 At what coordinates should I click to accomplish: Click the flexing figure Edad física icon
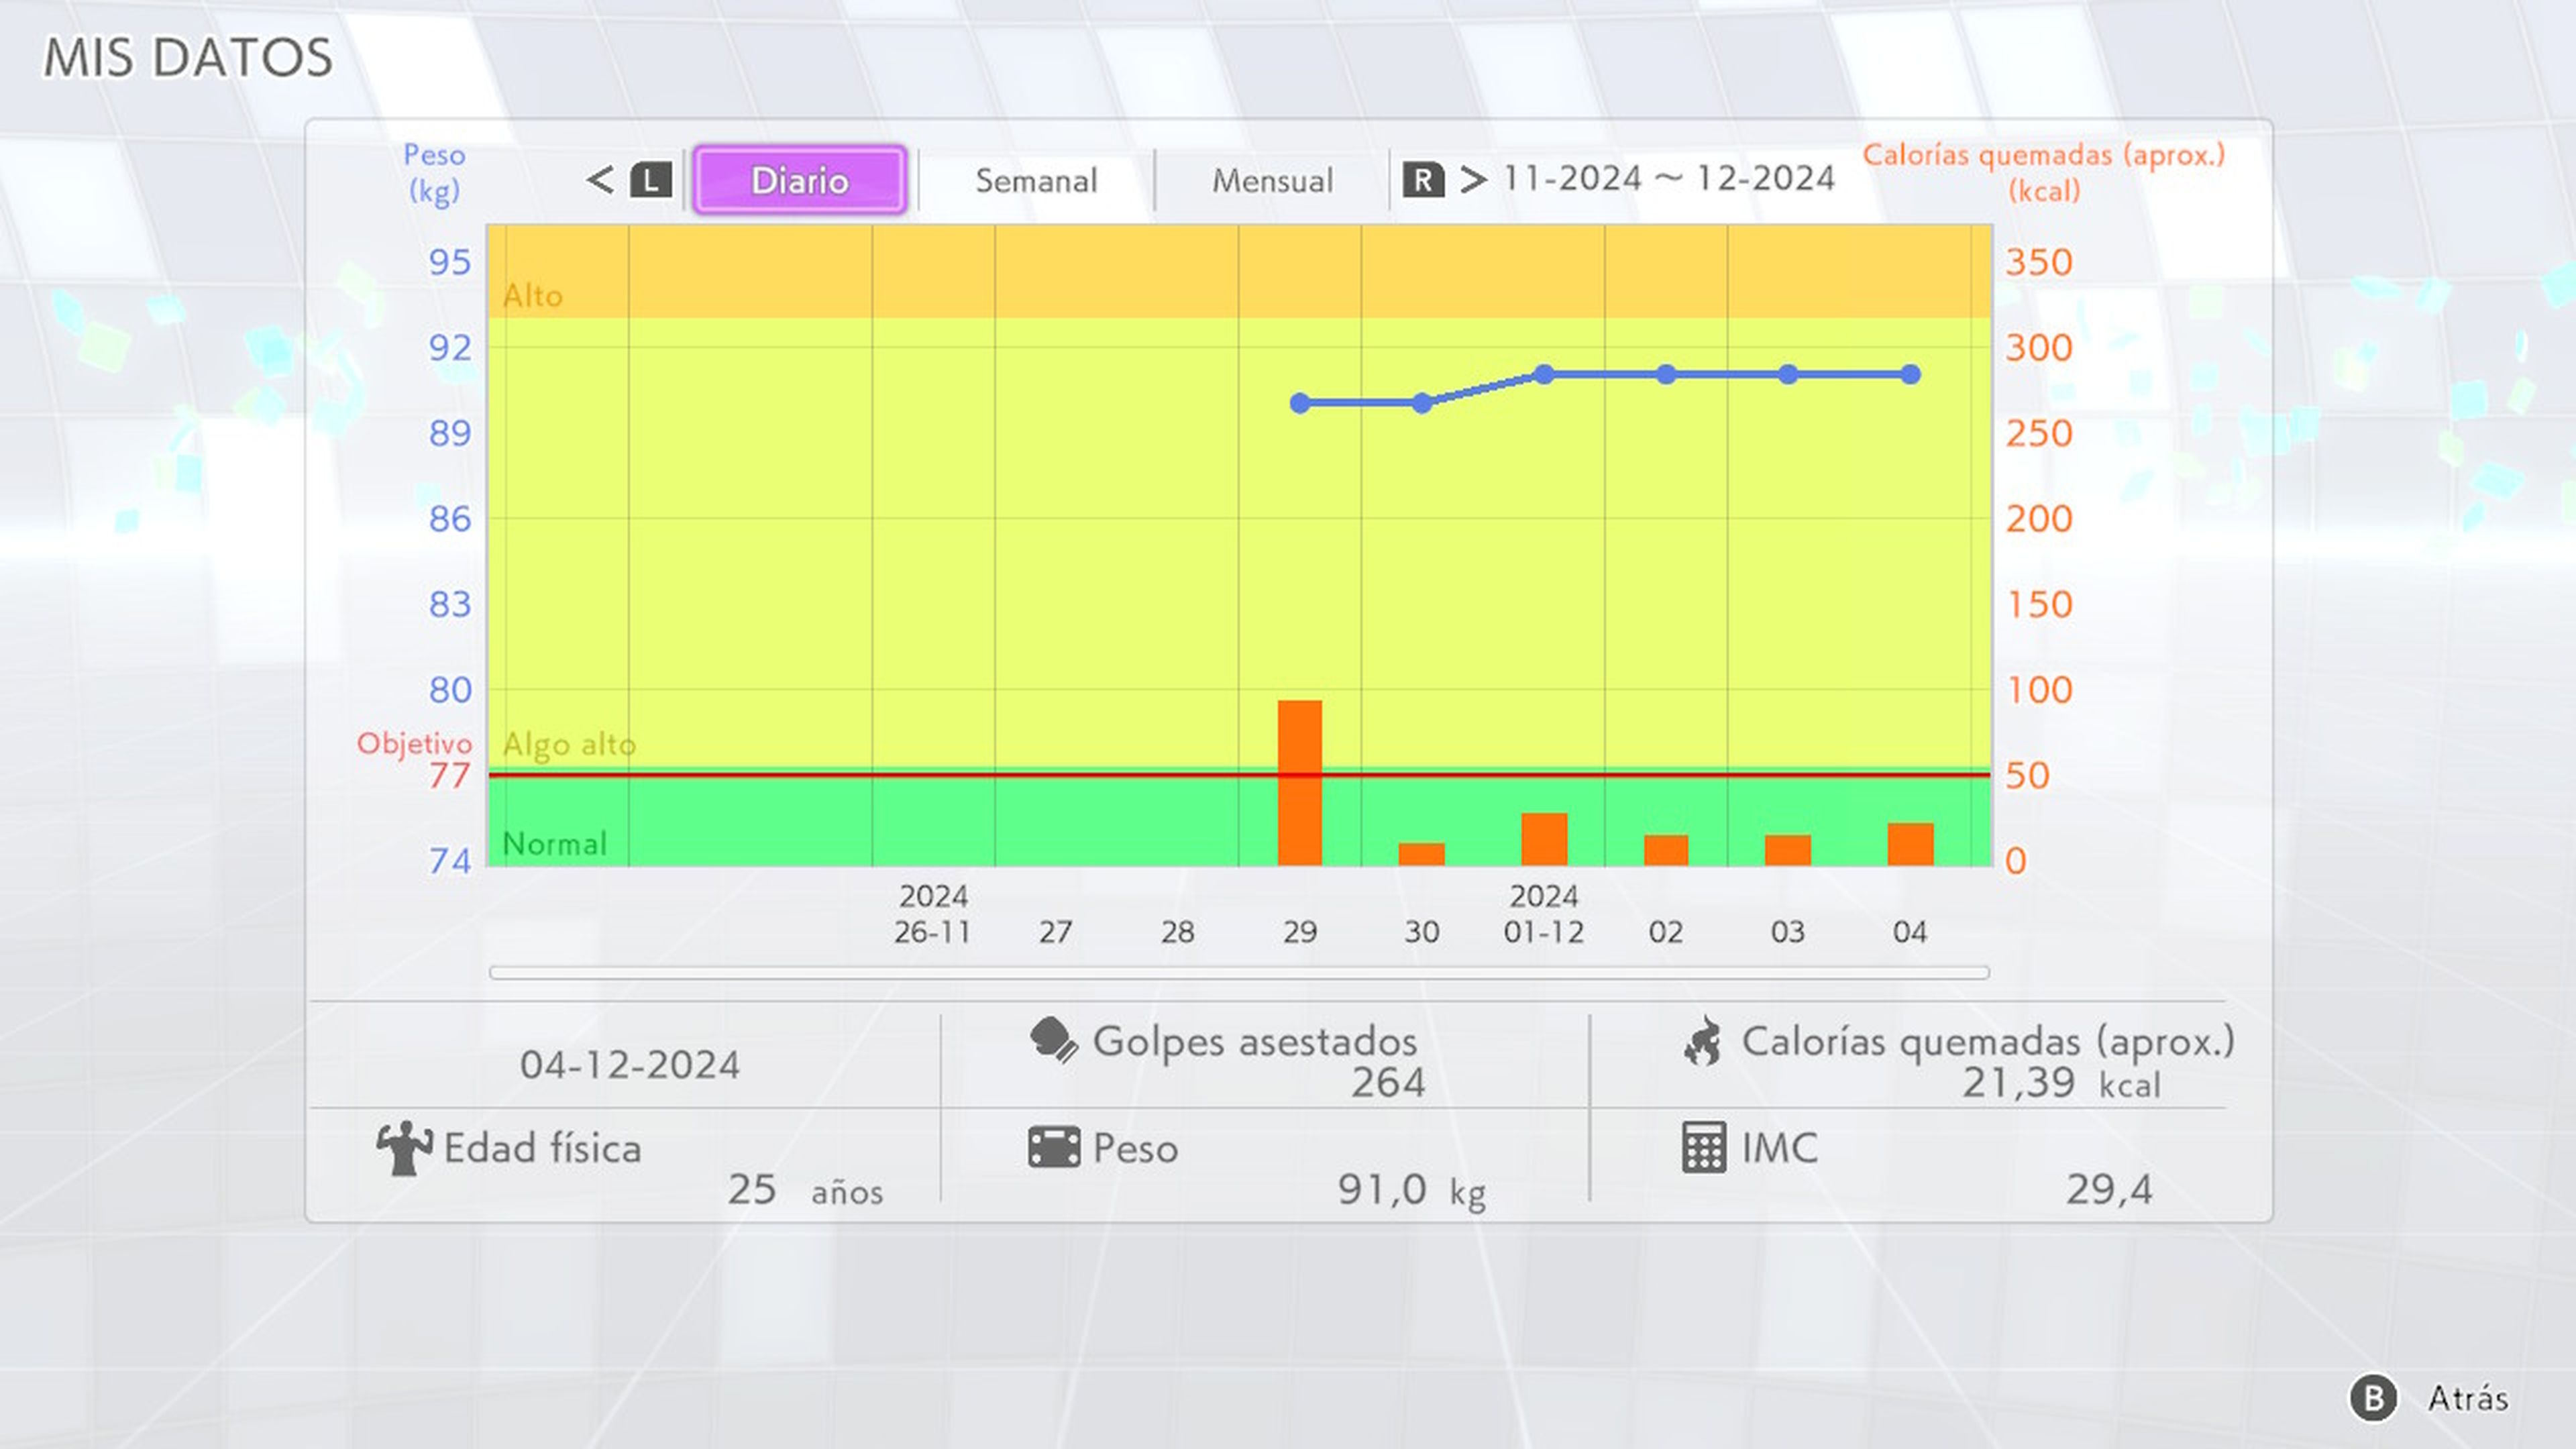coord(404,1148)
